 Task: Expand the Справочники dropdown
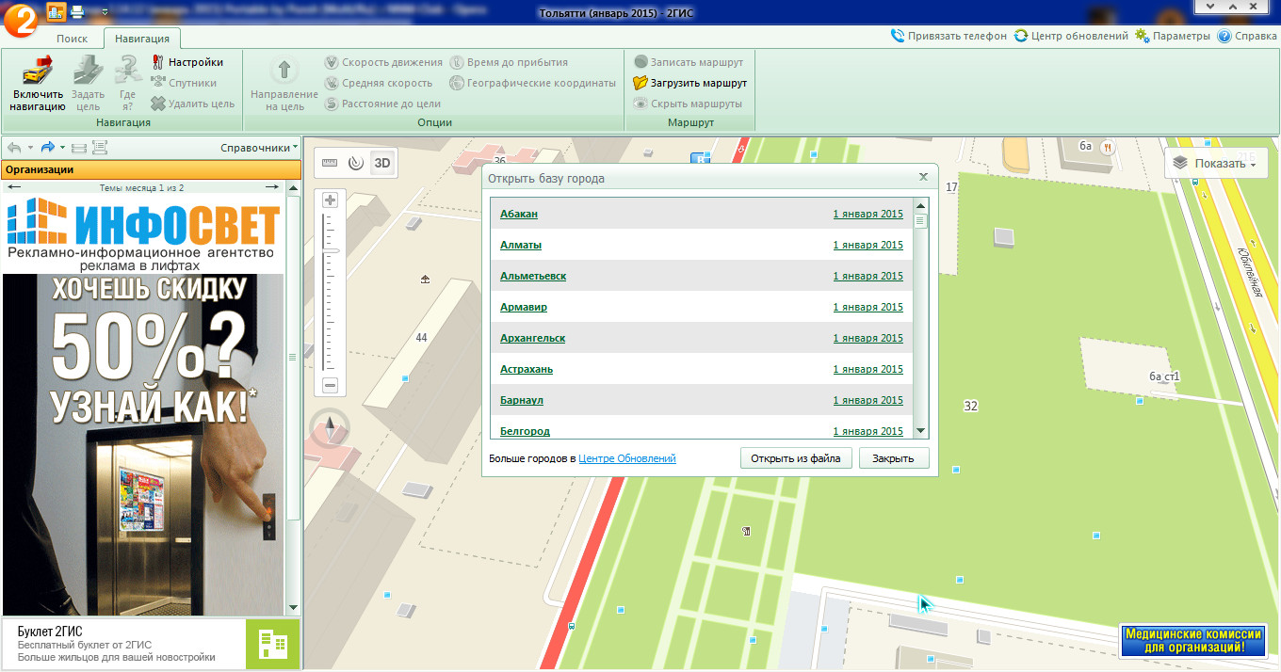(x=259, y=148)
